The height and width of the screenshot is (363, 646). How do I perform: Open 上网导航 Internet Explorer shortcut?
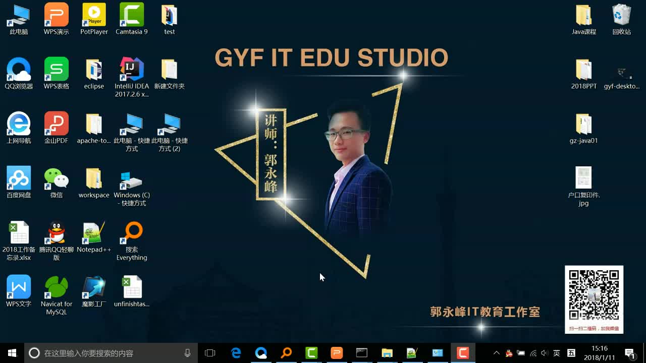(19, 128)
